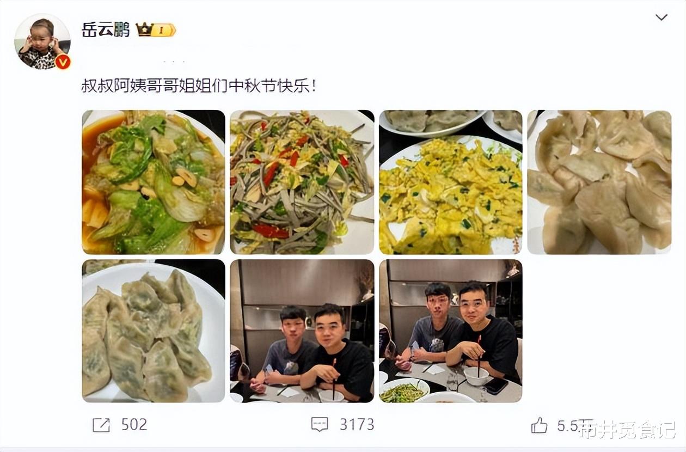Open the braised cabbage dish photo
The image size is (686, 452).
(154, 182)
